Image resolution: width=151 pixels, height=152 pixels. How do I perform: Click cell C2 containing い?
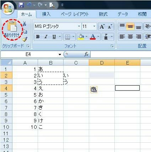(x=76, y=75)
